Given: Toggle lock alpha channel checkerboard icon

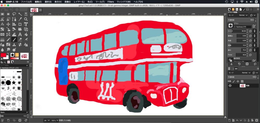Looking at the screenshot, I should (x=242, y=81).
